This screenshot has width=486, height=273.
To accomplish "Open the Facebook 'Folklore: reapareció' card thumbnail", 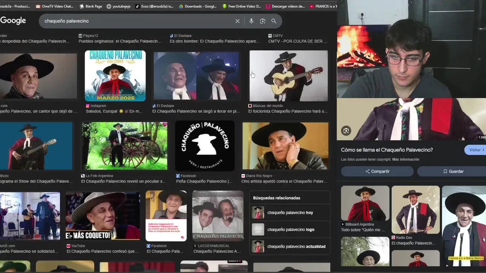I will [x=166, y=216].
